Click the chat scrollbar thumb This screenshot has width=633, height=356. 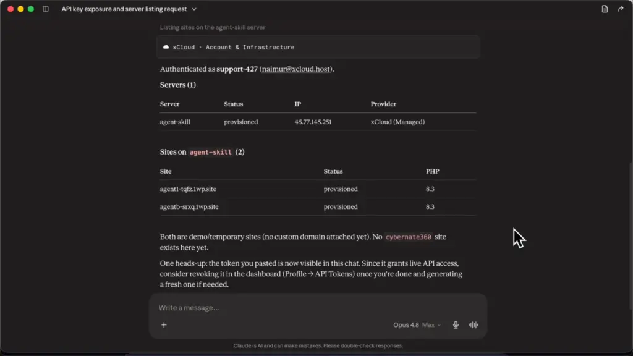point(630,236)
